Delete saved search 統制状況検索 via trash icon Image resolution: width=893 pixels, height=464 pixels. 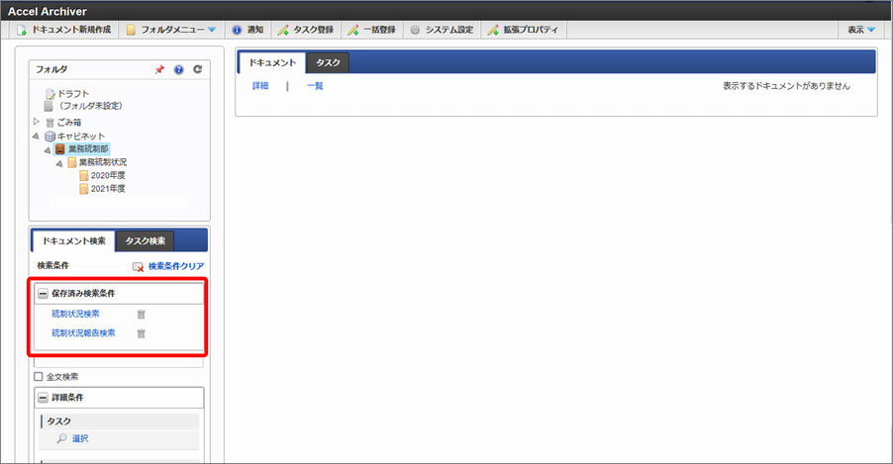[x=142, y=315]
